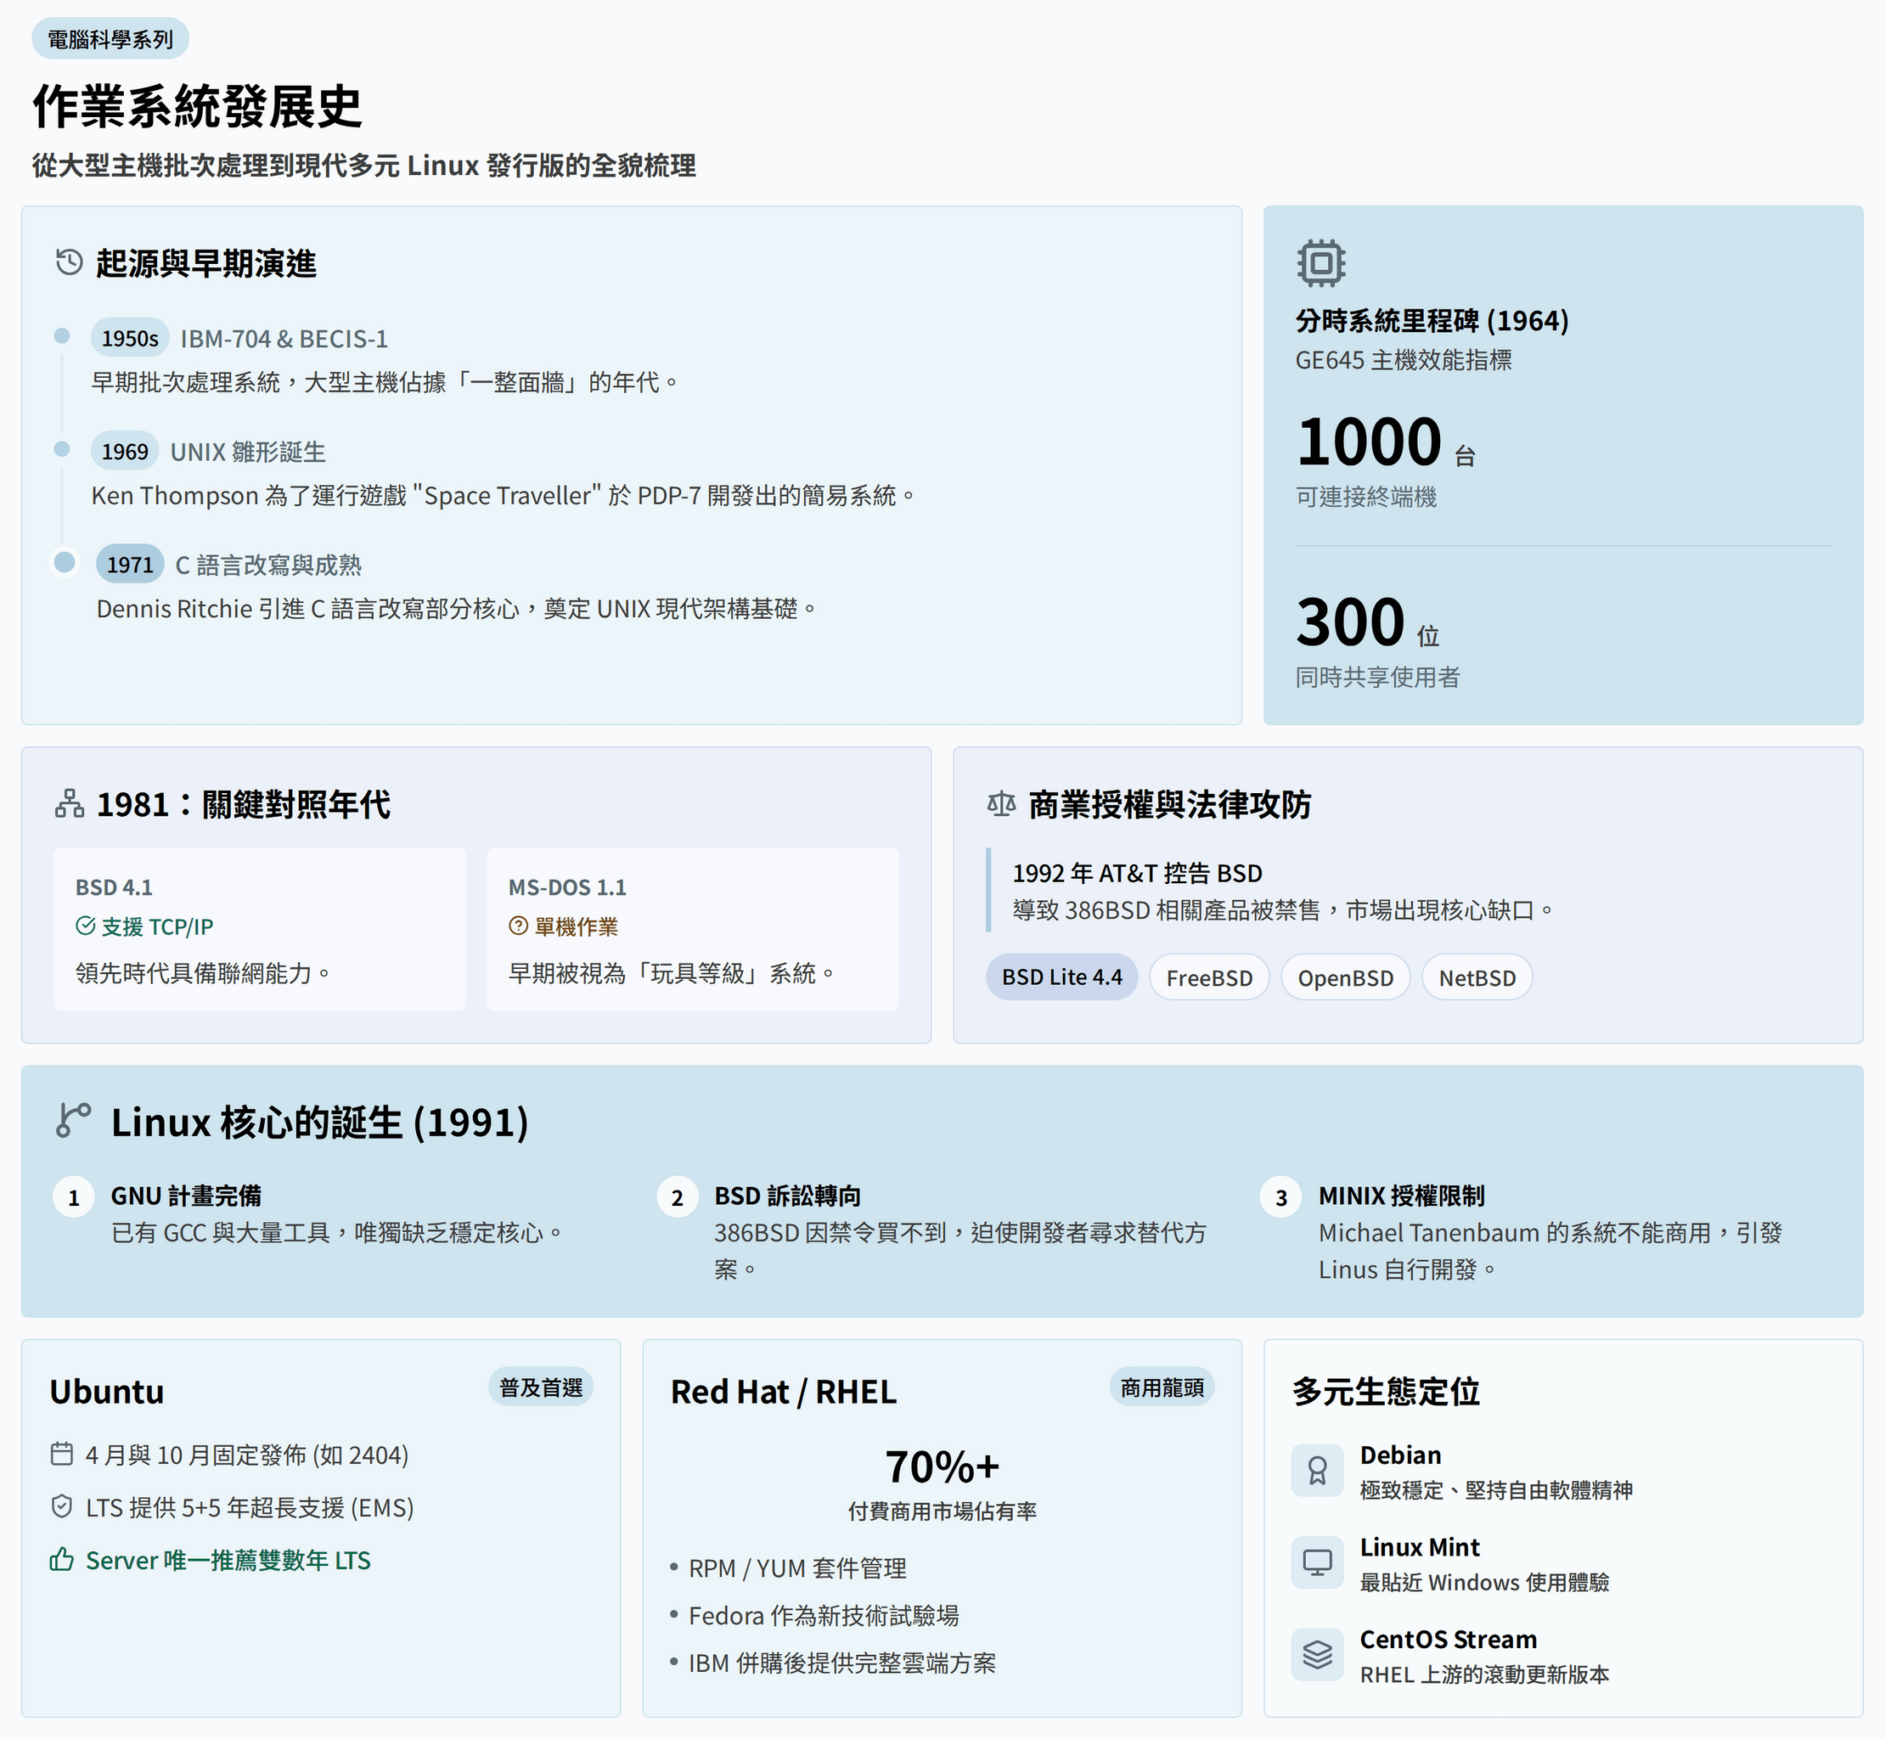1885x1739 pixels.
Task: Click the step 2 circle for BSD 訴訟轉向
Action: [677, 1197]
